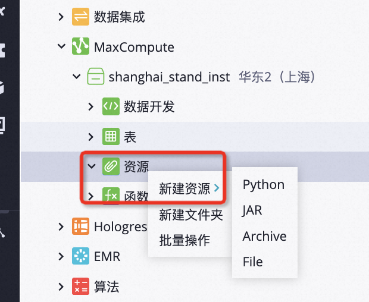This screenshot has width=369, height=302.
Task: Choose Archive from the submenu
Action: (x=264, y=236)
